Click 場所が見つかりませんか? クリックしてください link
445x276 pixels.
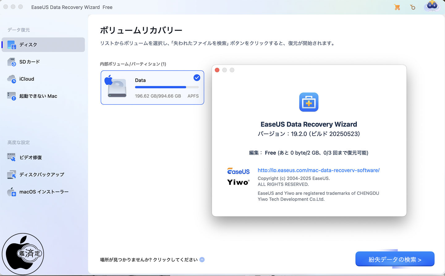tap(149, 260)
